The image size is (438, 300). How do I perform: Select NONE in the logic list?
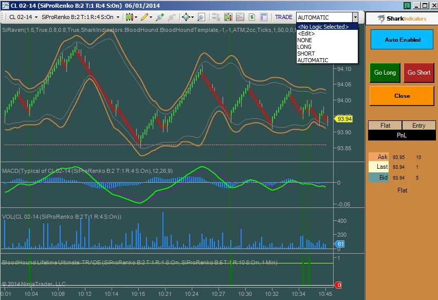(x=327, y=40)
